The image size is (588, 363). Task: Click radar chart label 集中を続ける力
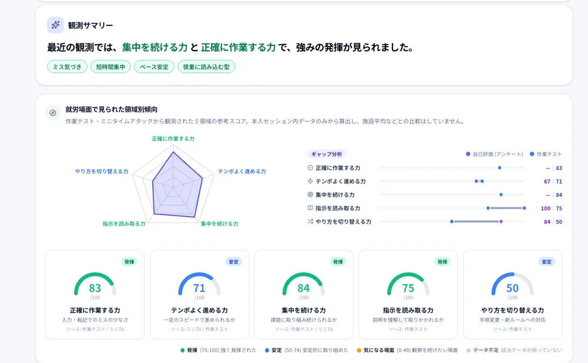pyautogui.click(x=220, y=223)
